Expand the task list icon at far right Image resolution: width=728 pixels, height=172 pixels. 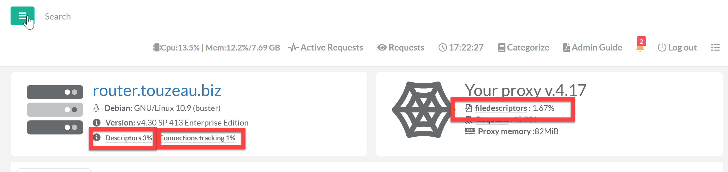tap(715, 47)
